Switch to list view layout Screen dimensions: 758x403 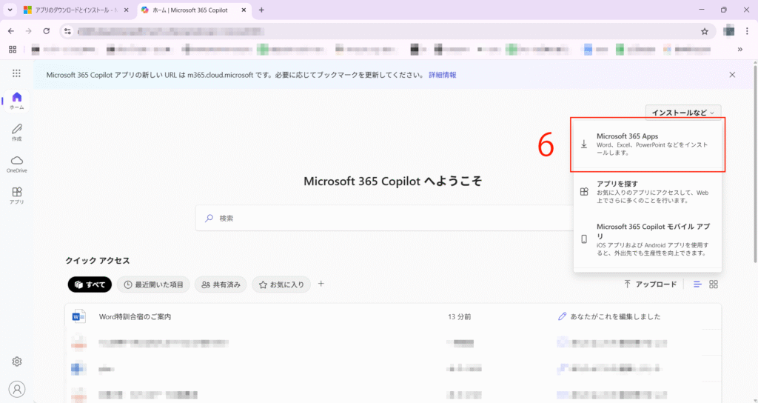pyautogui.click(x=697, y=284)
